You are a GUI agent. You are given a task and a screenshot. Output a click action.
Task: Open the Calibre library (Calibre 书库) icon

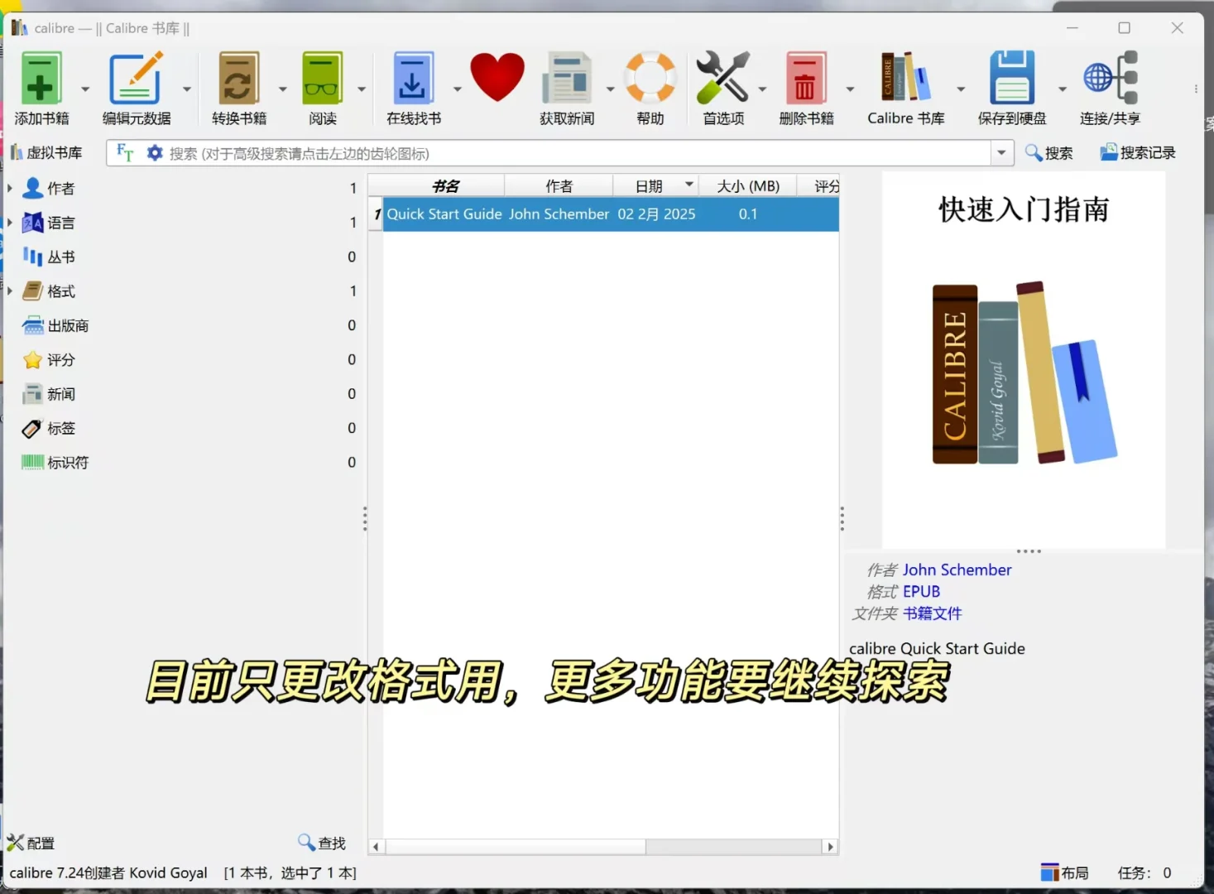[x=905, y=78]
